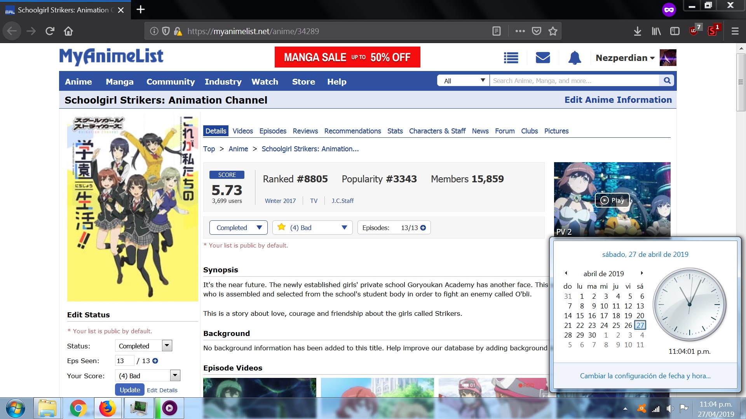The image size is (746, 419).
Task: Toggle Firefox sidebar icon
Action: (x=675, y=31)
